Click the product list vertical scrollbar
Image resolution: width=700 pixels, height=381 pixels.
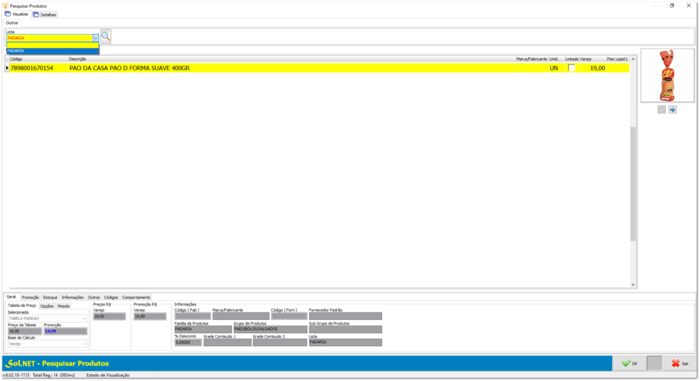click(x=633, y=184)
